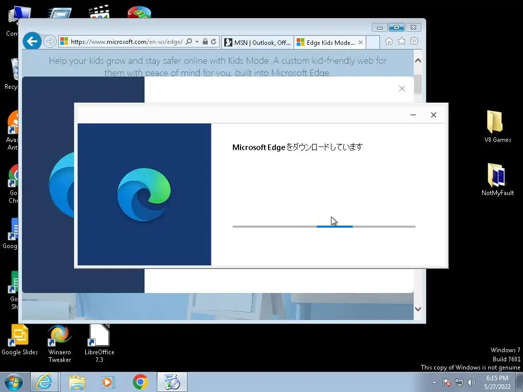Screen dimensions: 523x392
Task: Open the V8 Games desktop folder
Action: point(497,127)
